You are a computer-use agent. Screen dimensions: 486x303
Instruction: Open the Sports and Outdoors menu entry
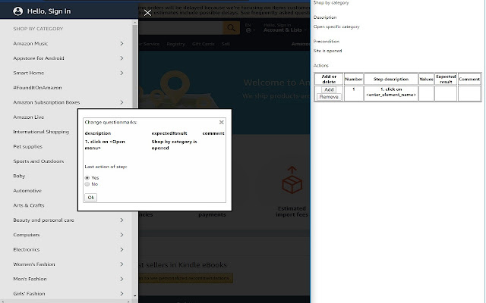[39, 161]
